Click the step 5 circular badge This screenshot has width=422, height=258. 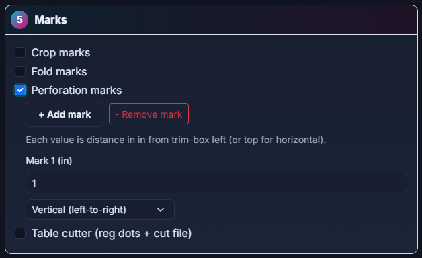point(19,19)
